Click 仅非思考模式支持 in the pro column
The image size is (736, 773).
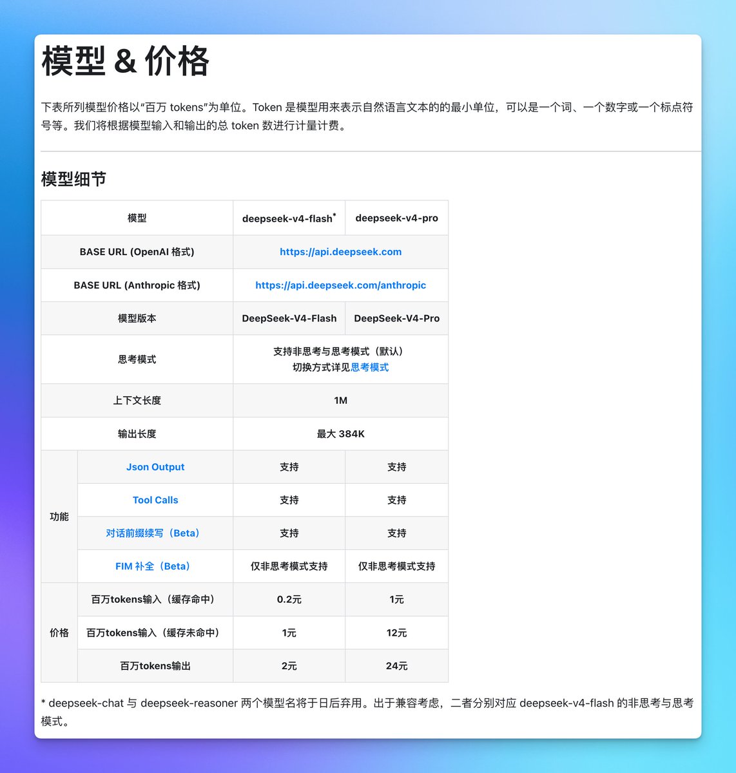coord(397,566)
